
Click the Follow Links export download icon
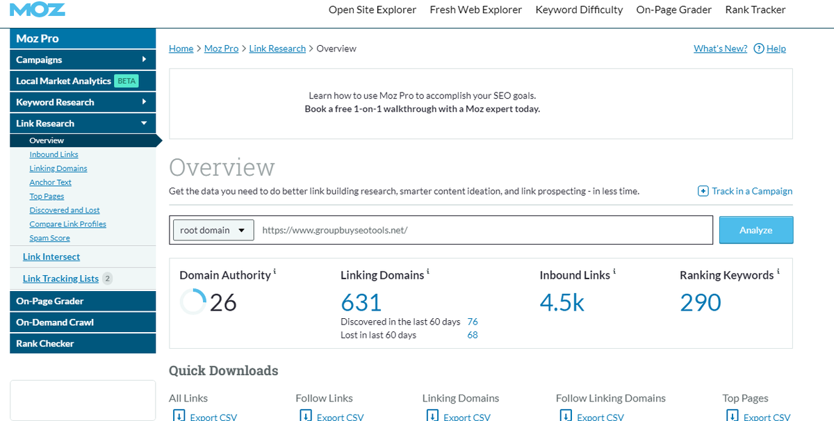click(x=304, y=415)
